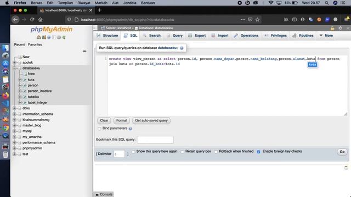Expand the tabelku table node
351x197 pixels.
coord(20,97)
